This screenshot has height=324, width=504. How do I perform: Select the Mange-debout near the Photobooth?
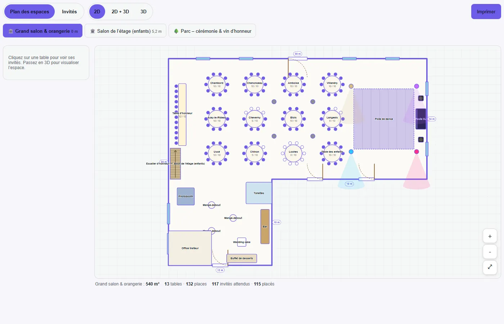pos(212,205)
